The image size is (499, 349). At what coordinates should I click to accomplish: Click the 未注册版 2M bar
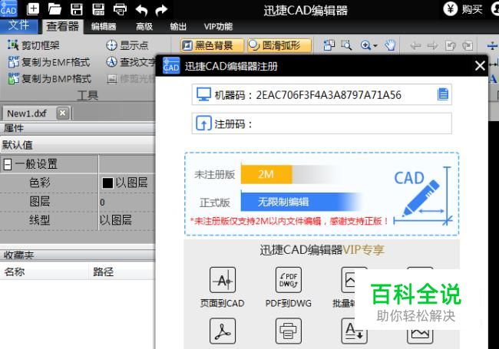[x=266, y=174]
